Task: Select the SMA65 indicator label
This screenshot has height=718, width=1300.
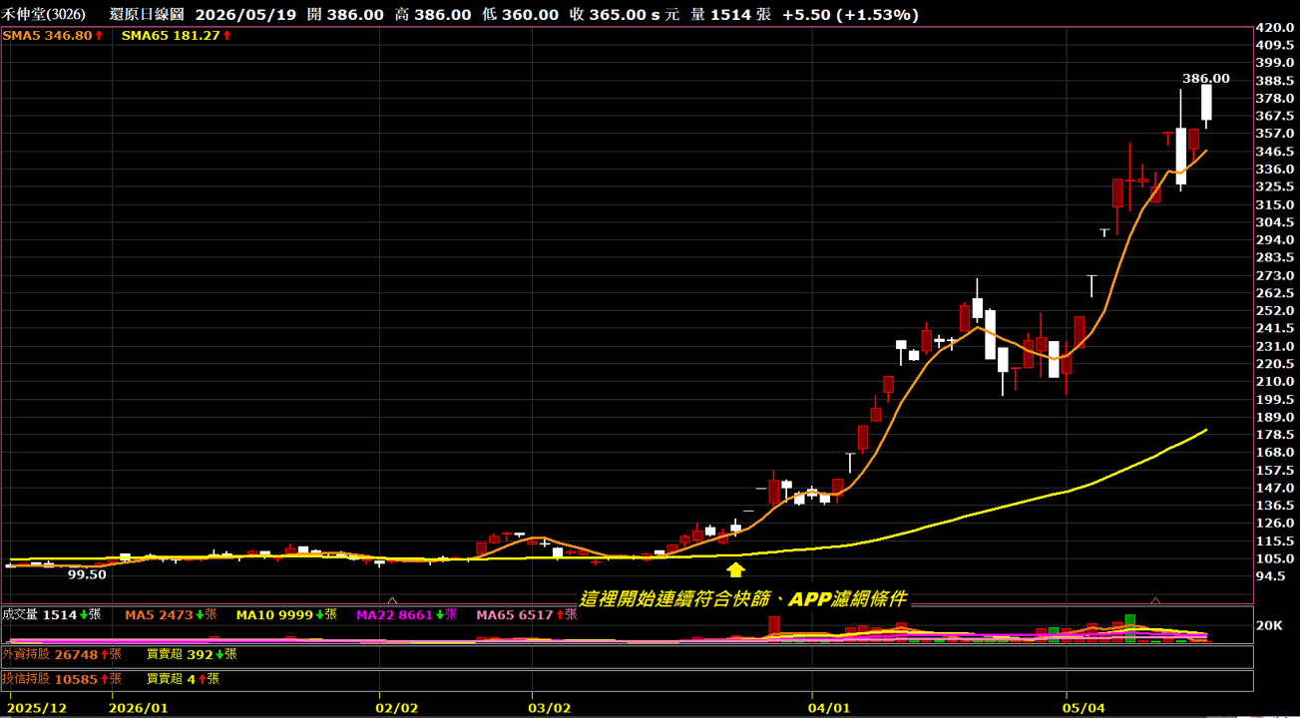Action: point(171,35)
